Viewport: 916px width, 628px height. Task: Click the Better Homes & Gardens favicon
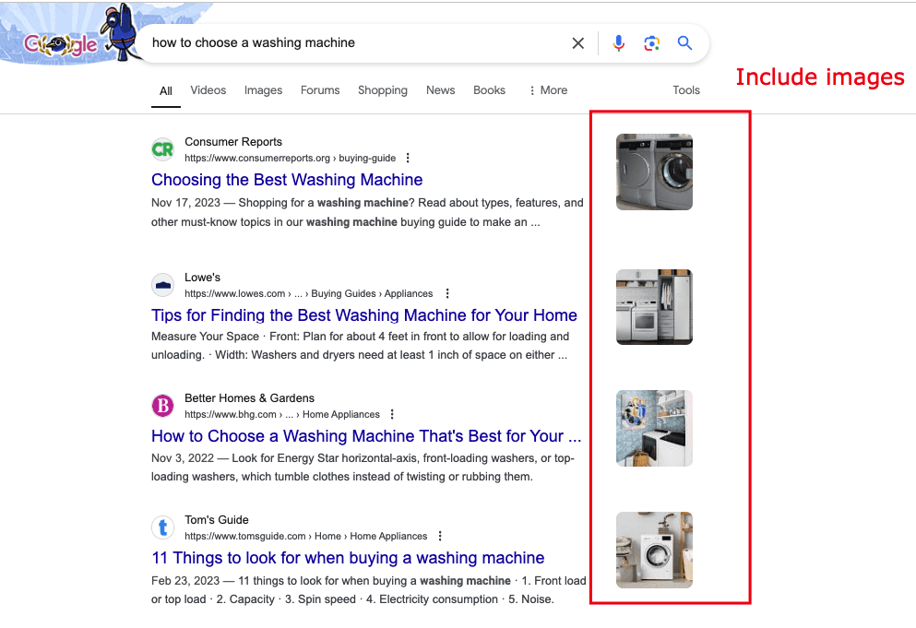162,405
